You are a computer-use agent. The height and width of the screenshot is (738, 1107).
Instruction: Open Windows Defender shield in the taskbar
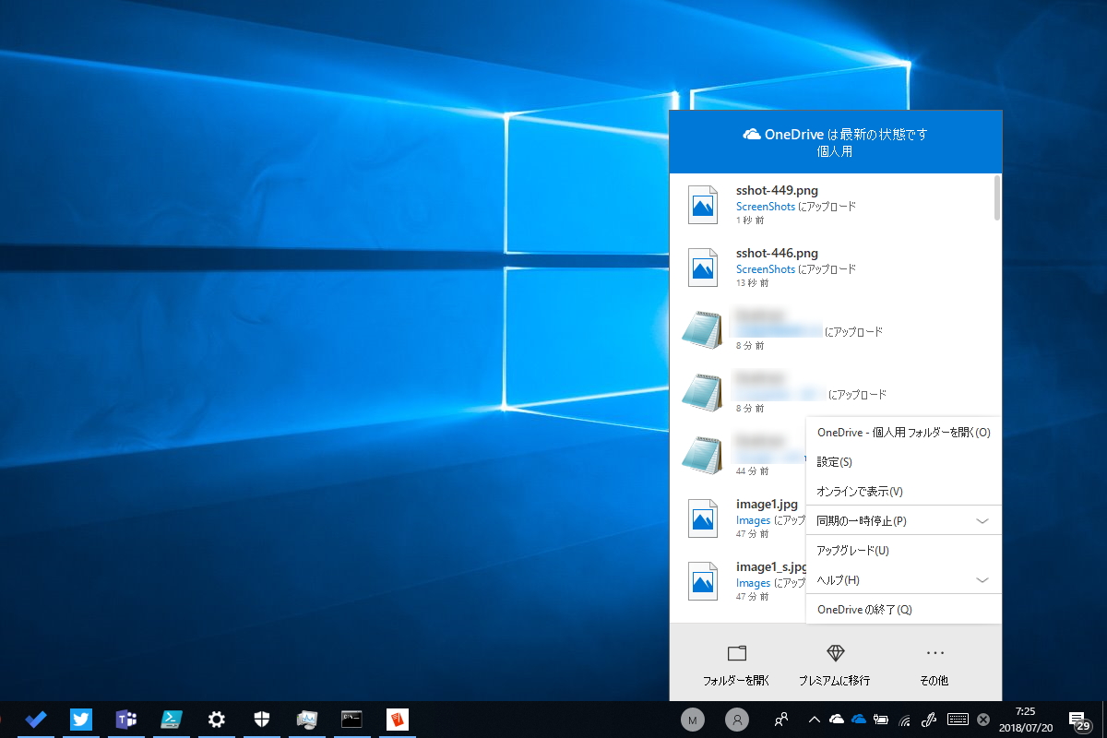261,720
